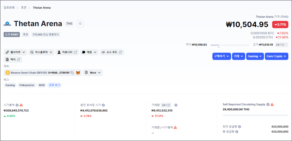The height and width of the screenshot is (141, 292).
Task: Navigate to 암호화폐 breadcrumb
Action: click(10, 8)
